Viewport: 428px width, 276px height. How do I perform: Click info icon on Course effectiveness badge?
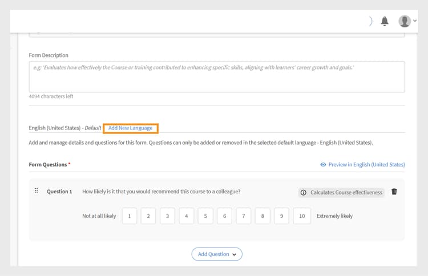[304, 193]
